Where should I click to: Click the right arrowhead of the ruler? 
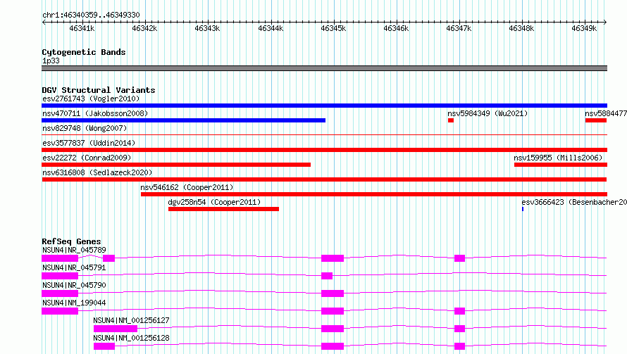[605, 23]
